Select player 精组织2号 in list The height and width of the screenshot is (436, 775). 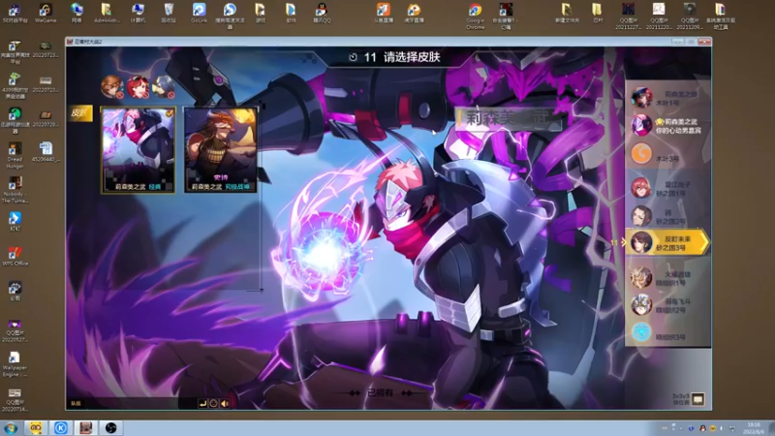point(667,305)
